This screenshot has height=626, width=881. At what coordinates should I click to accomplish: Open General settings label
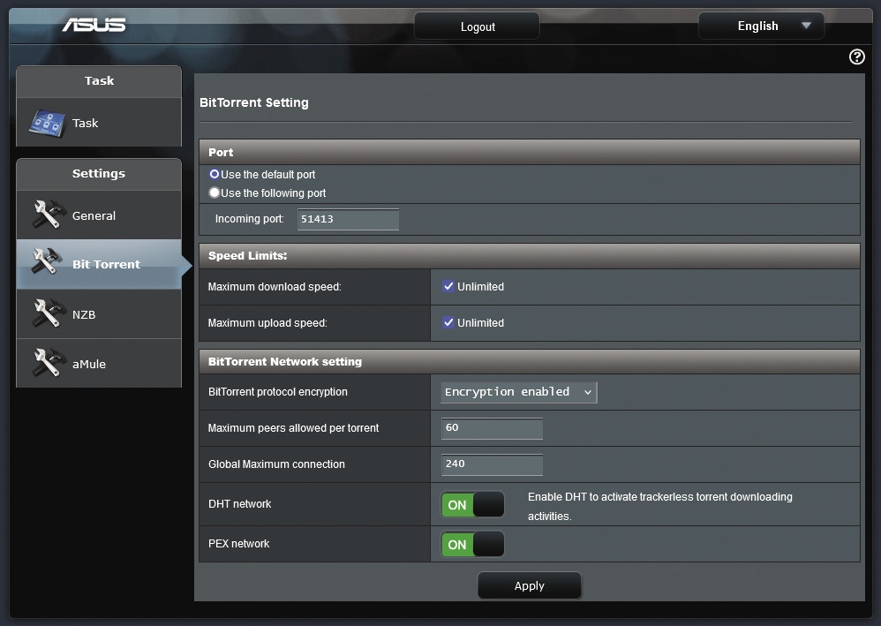(94, 215)
